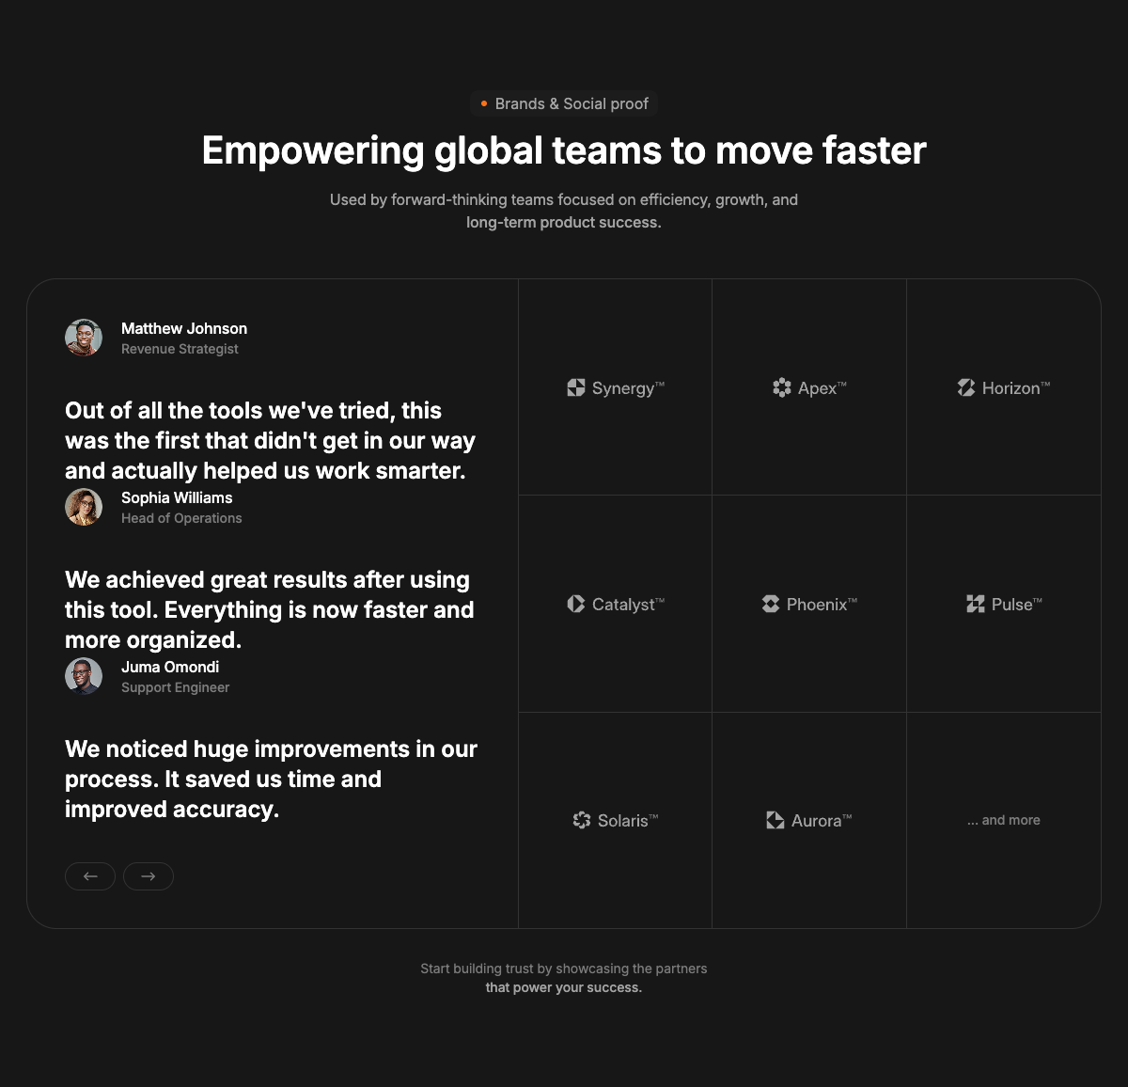Click the Phoenix logo icon
Screen dimensions: 1128x1087
pos(771,604)
